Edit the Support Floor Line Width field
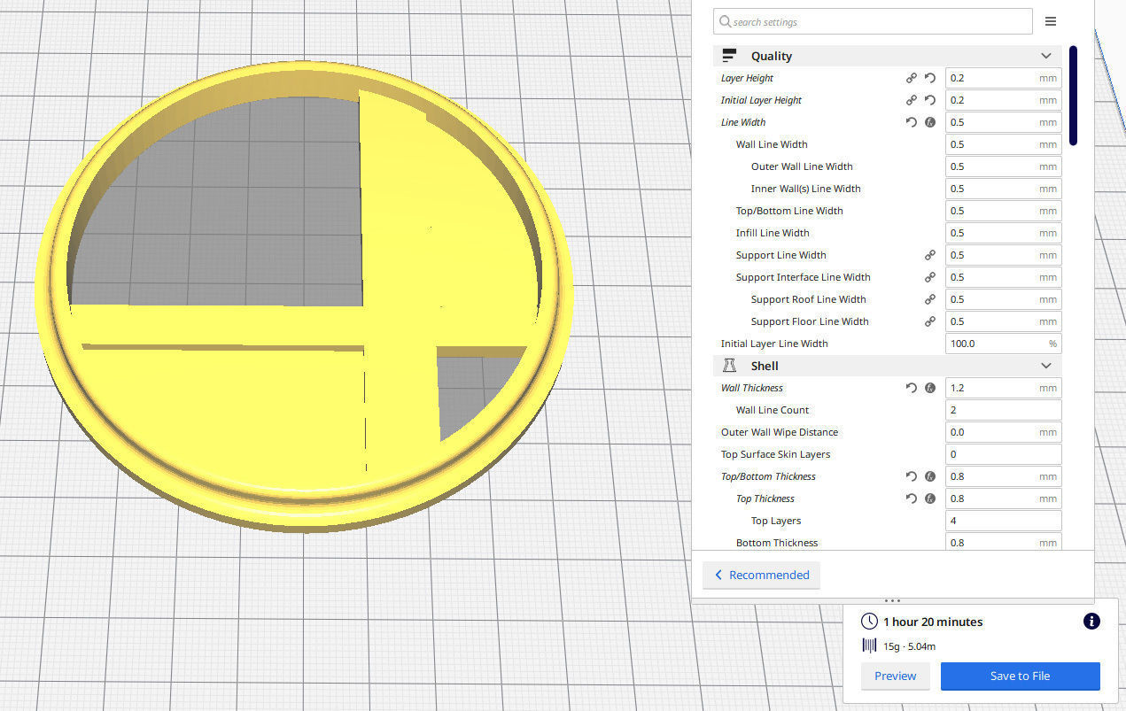This screenshot has height=711, width=1126. click(1003, 321)
